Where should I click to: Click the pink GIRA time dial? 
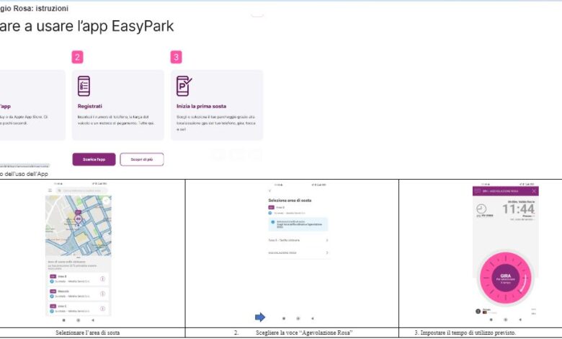click(x=504, y=276)
